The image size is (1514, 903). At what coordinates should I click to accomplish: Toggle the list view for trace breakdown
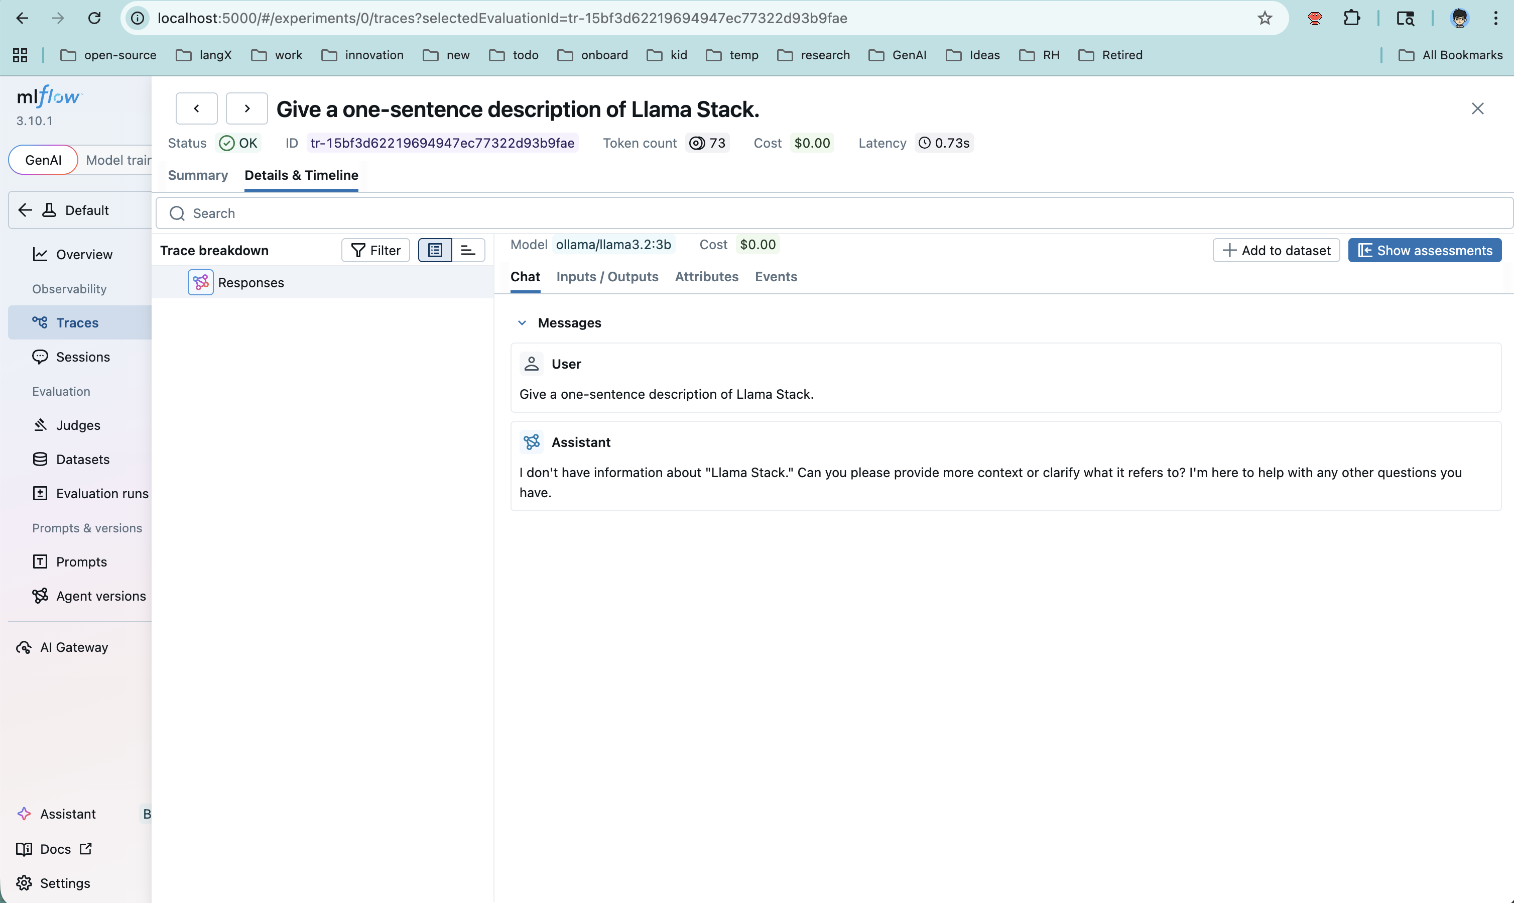click(435, 250)
